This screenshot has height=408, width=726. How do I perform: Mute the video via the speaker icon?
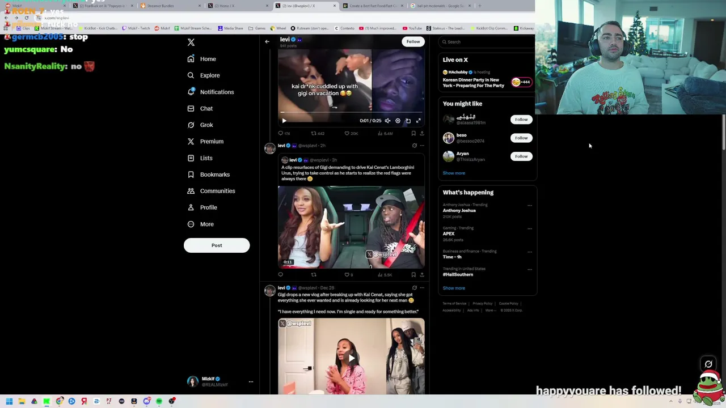click(x=387, y=121)
